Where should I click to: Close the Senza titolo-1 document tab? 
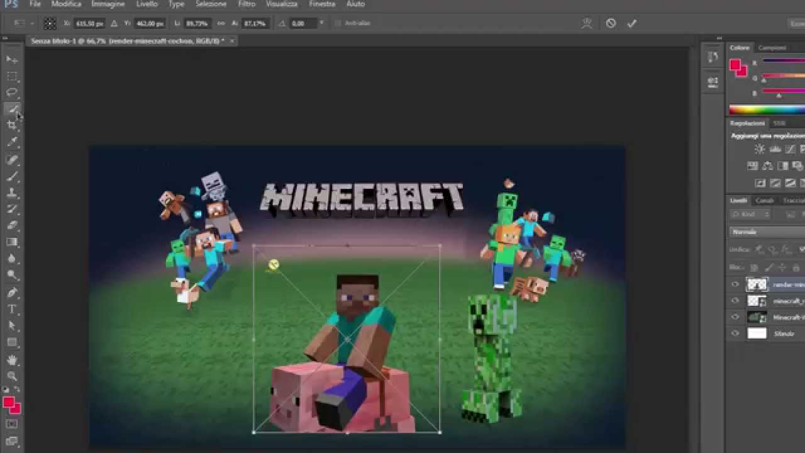click(231, 41)
